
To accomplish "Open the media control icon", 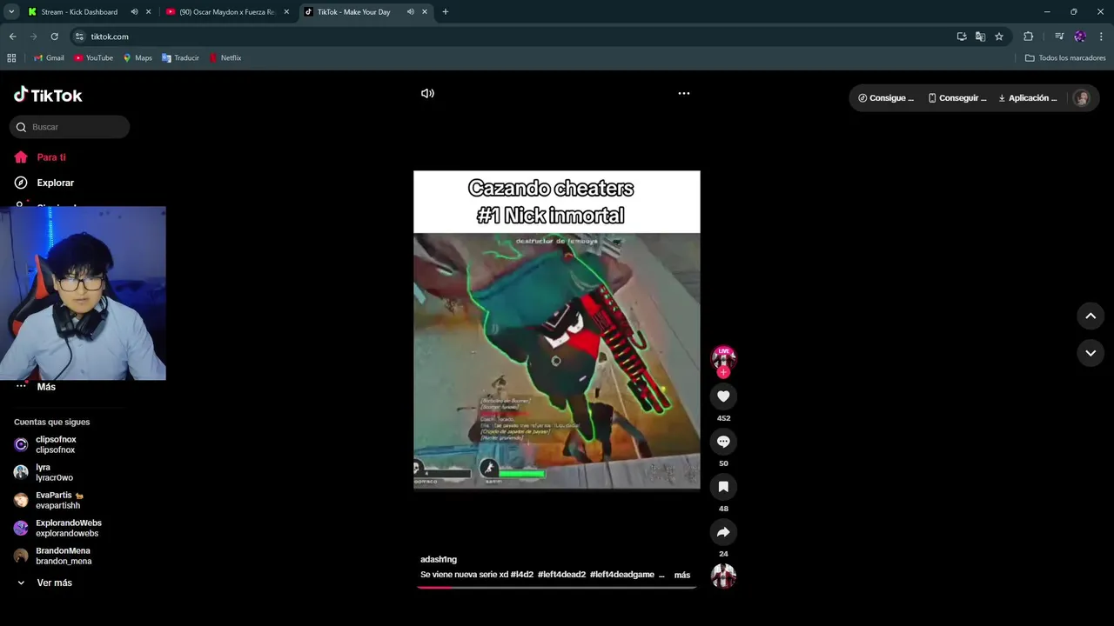I will [1059, 37].
